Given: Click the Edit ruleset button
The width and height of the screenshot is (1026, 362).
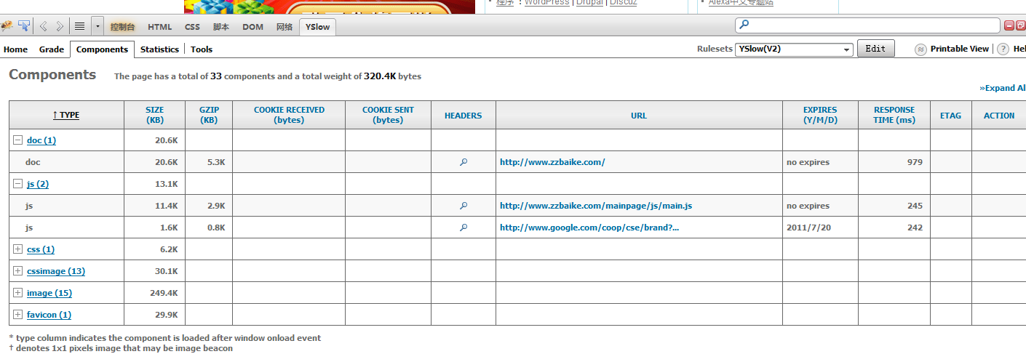Looking at the screenshot, I should 876,49.
